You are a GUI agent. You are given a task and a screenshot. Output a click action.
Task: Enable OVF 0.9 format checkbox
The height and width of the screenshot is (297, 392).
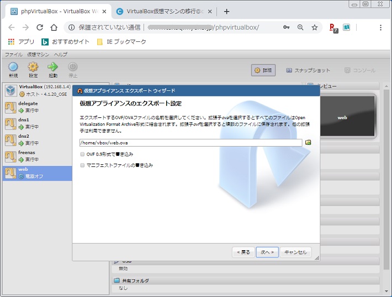point(82,154)
